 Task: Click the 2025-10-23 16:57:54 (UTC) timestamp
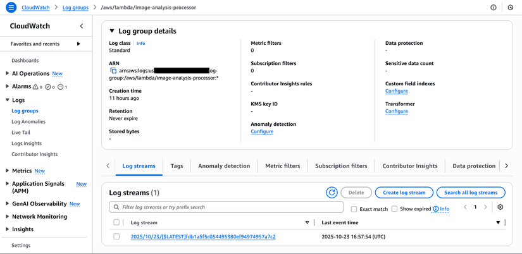(x=354, y=237)
